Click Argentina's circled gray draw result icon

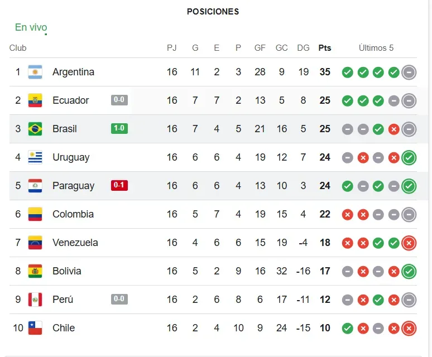[x=409, y=72]
